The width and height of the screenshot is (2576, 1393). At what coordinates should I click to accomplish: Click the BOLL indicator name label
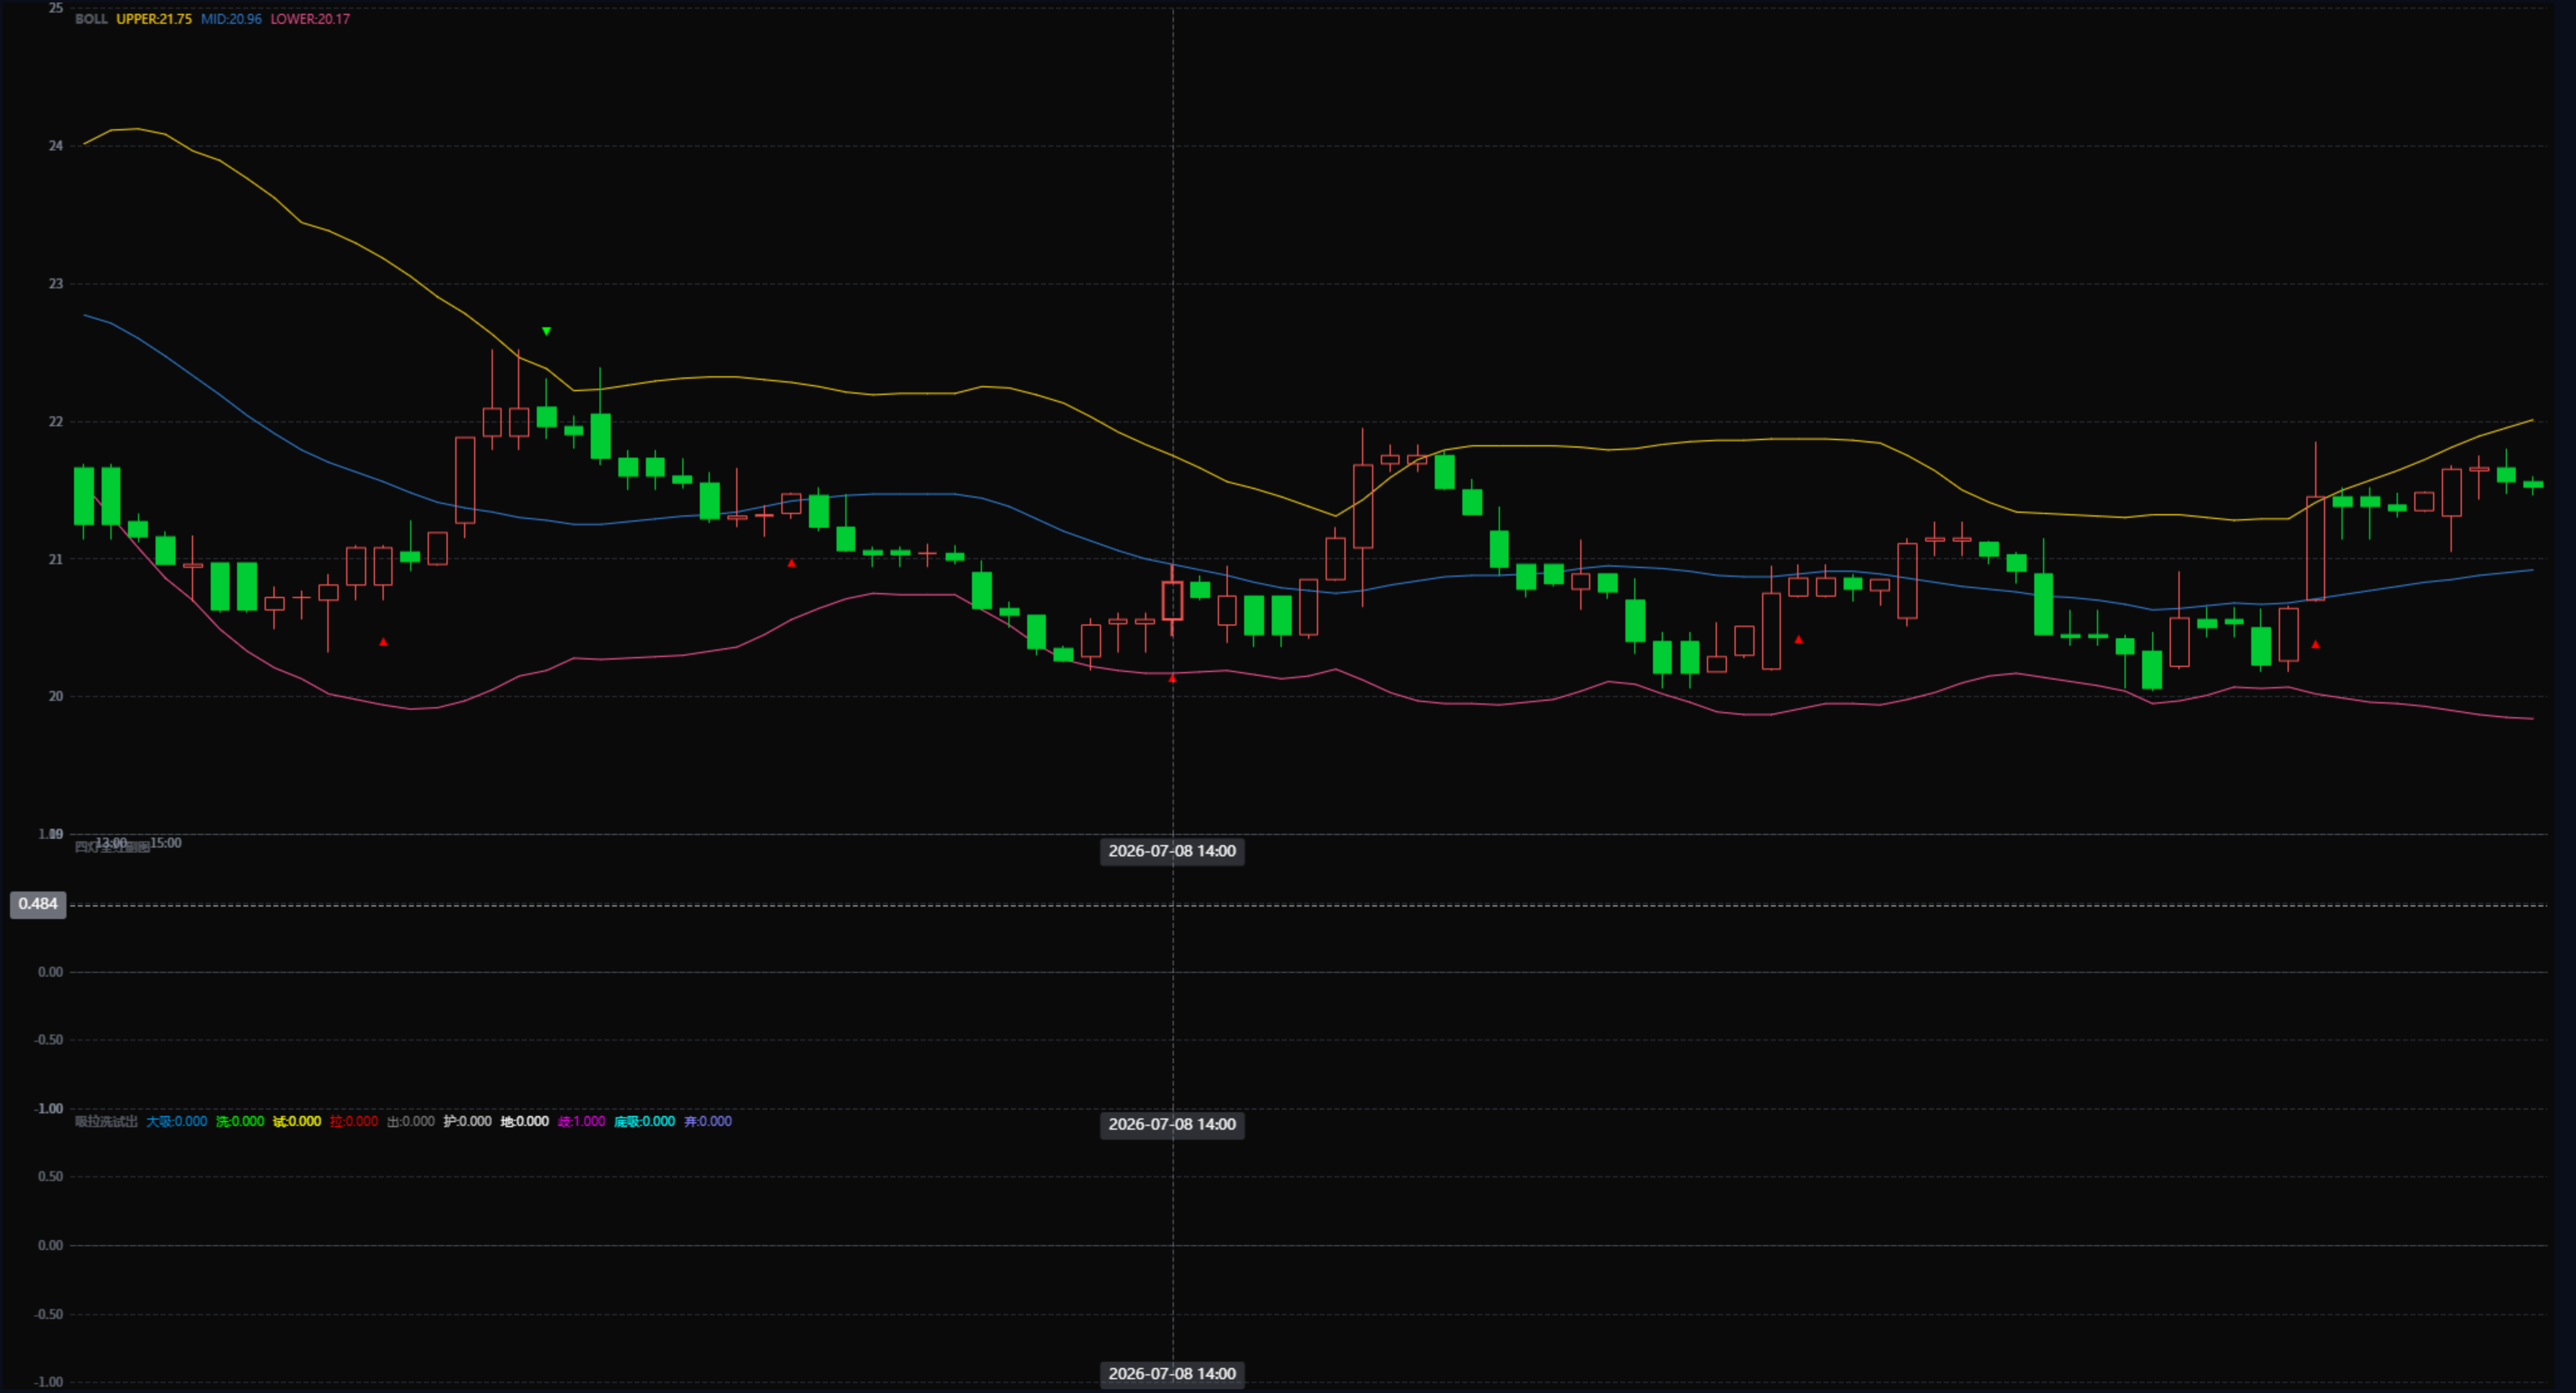pos(91,19)
